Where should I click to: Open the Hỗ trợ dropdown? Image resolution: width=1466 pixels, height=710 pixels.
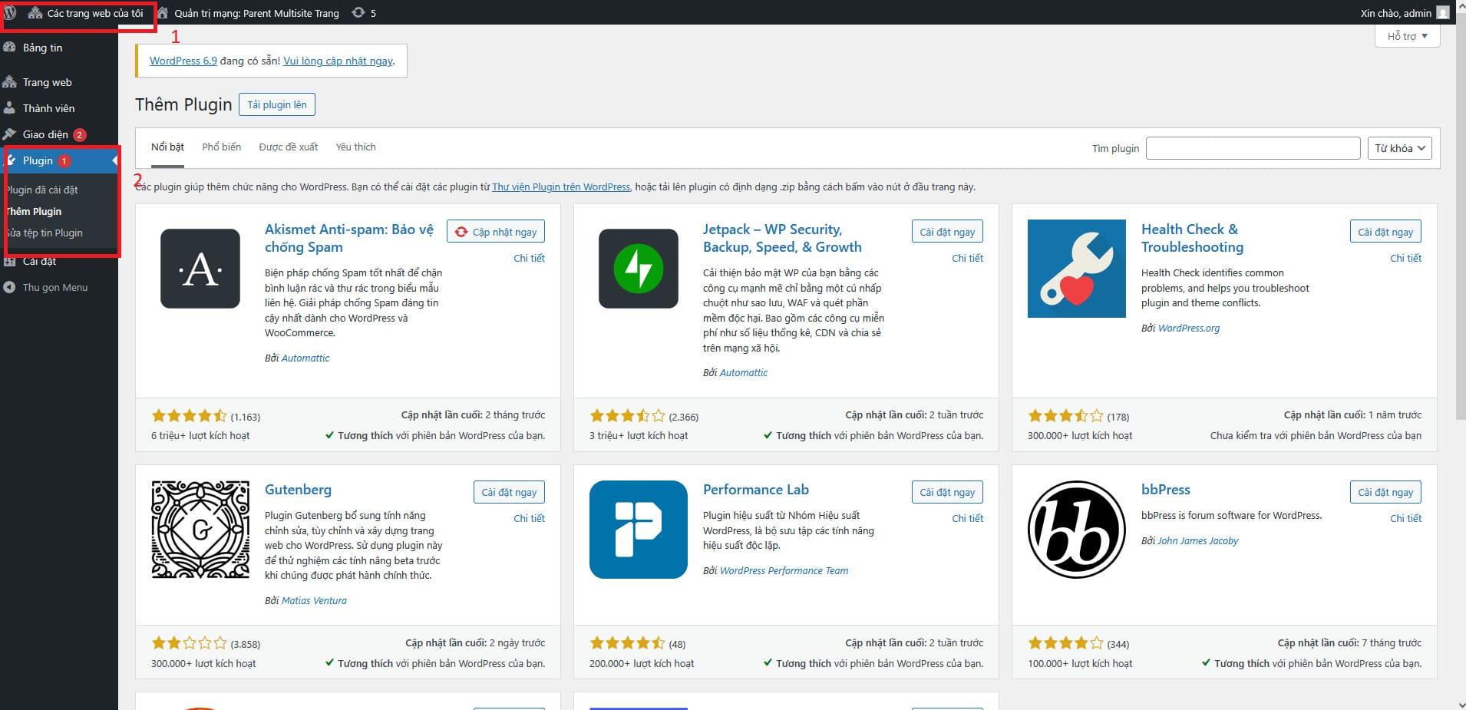[x=1406, y=35]
